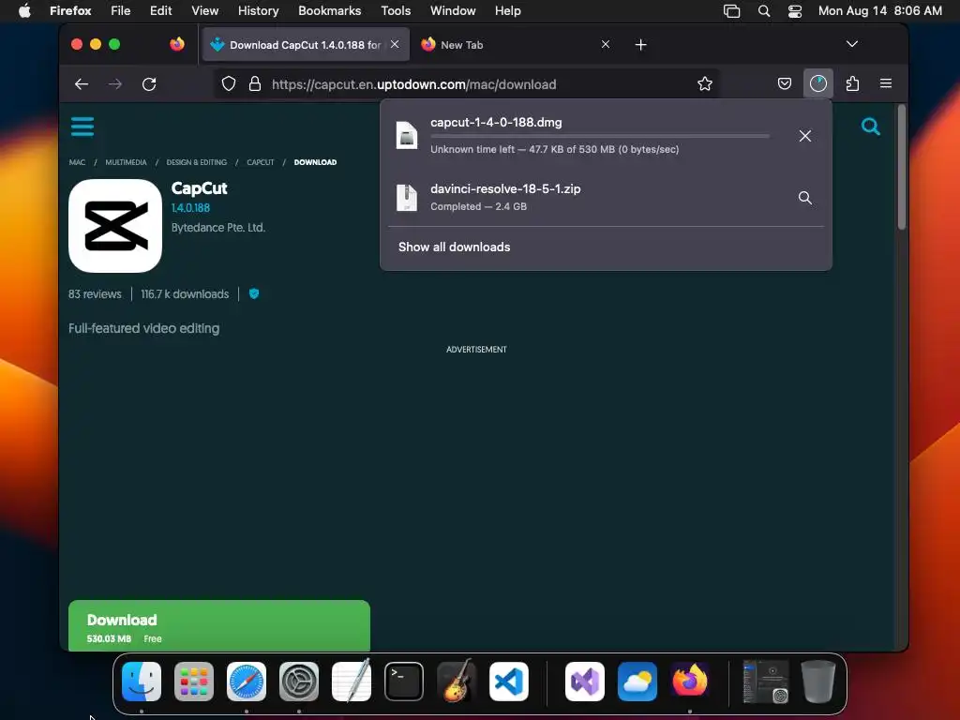Show all downloads

click(454, 247)
